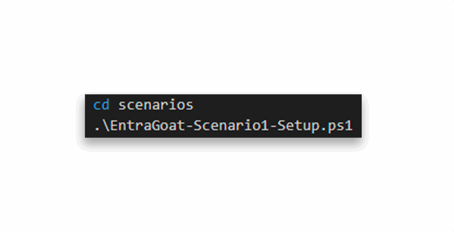Click the leading dot on the second line
The image size is (454, 232).
[x=97, y=129]
